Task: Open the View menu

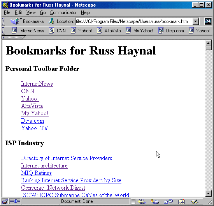Action: 31,12
